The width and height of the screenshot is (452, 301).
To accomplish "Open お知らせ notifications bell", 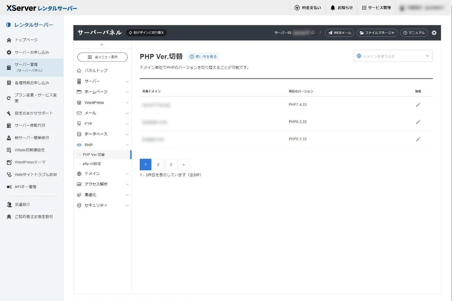I will point(342,8).
